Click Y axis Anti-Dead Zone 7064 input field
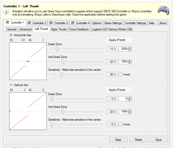Image resolution: width=173 pixels, height=148 pixels. (x=123, y=111)
